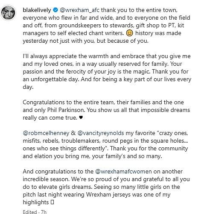Click the black heart emoji
The image size is (204, 214).
point(81,118)
